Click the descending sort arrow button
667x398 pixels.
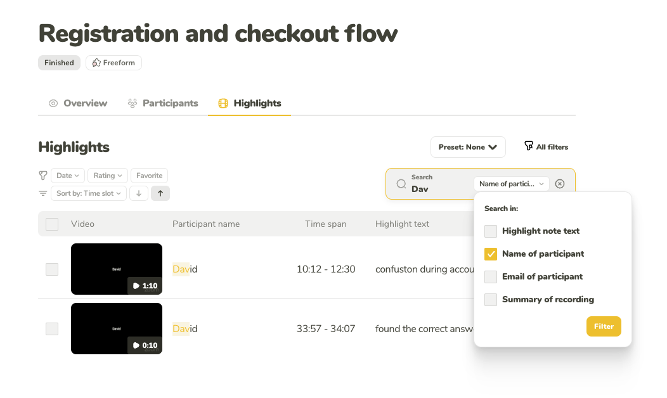139,193
